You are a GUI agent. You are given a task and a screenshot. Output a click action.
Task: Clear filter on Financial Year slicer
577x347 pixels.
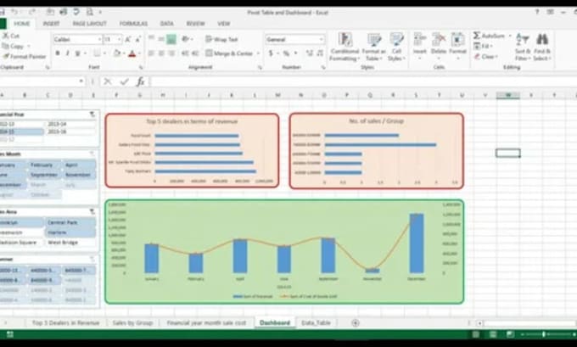92,115
